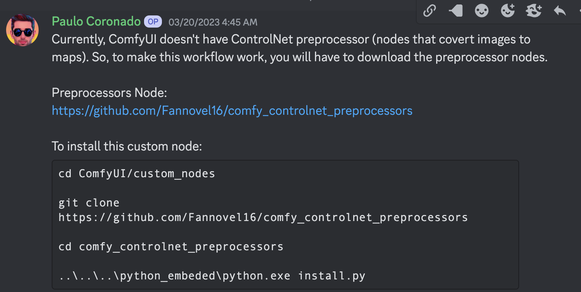The height and width of the screenshot is (292, 581).
Task: Add a super reaction to the message
Action: point(533,11)
